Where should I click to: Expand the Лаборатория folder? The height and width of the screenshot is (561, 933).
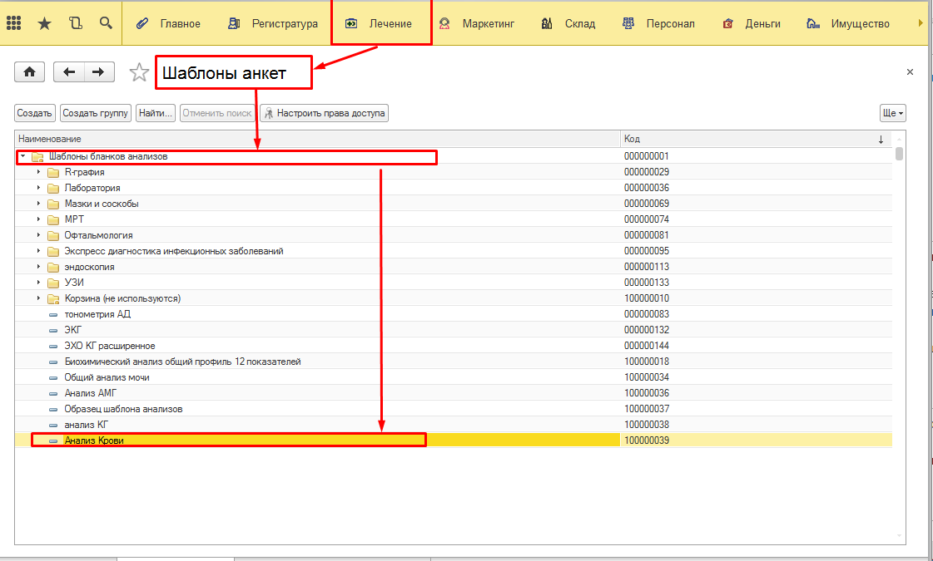point(38,188)
